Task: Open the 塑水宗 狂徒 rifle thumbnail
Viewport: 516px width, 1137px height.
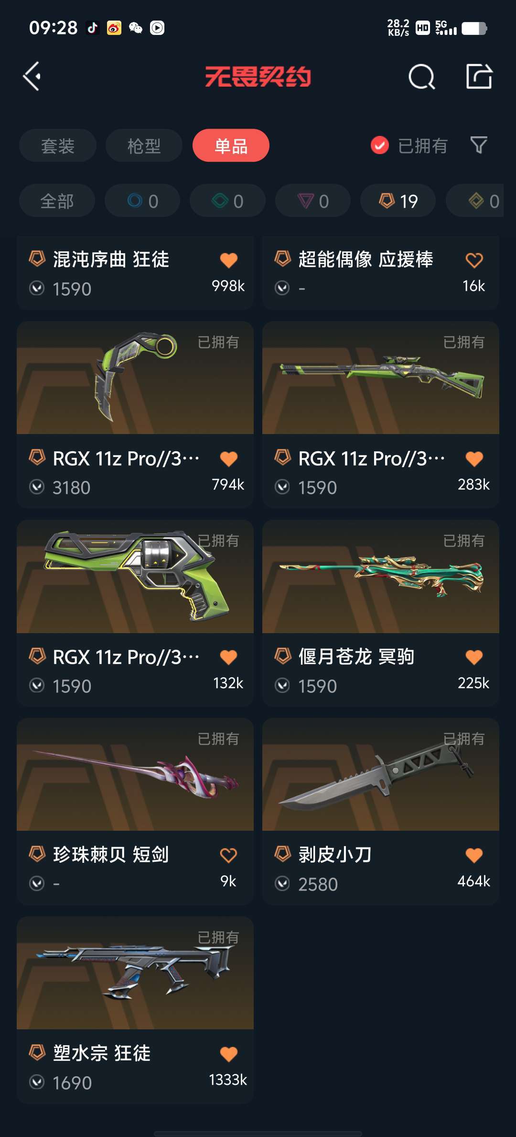Action: [x=135, y=973]
